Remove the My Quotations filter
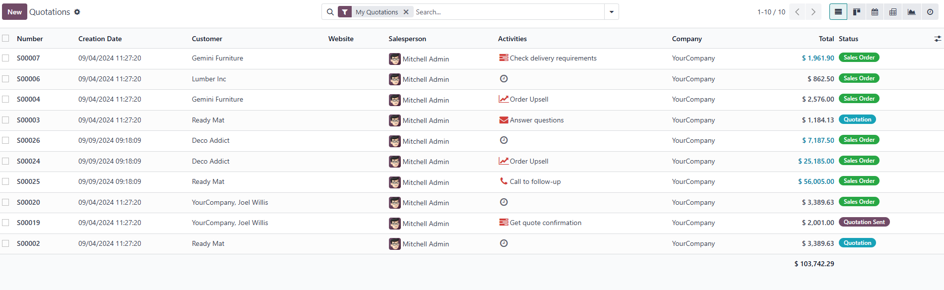The height and width of the screenshot is (290, 944). tap(406, 12)
